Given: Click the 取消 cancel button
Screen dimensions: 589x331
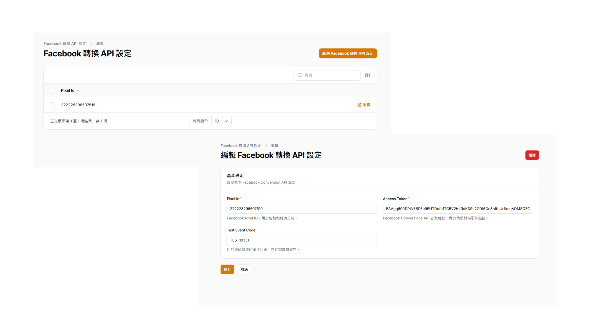Looking at the screenshot, I should click(x=244, y=269).
